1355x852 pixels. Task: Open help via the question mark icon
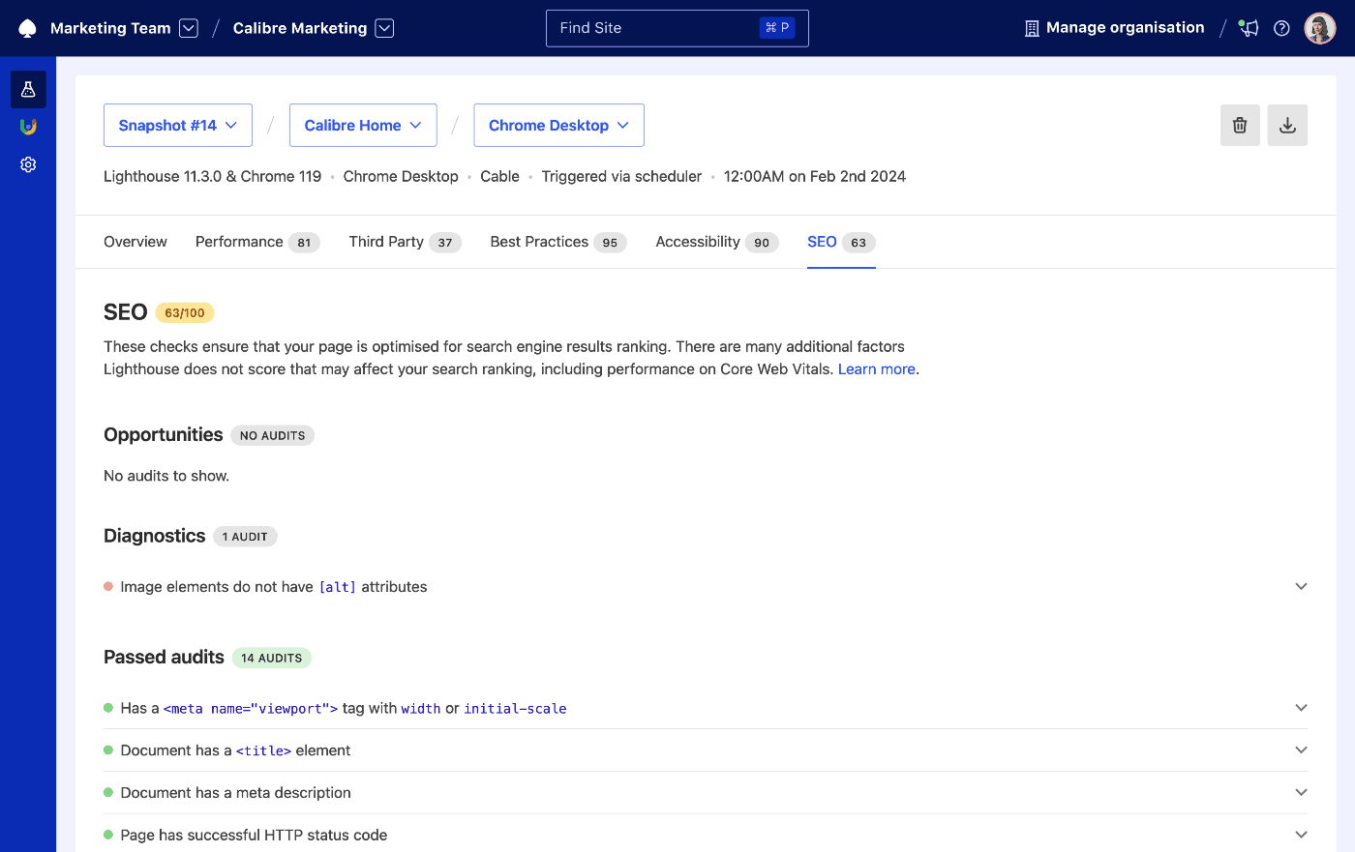pyautogui.click(x=1281, y=28)
